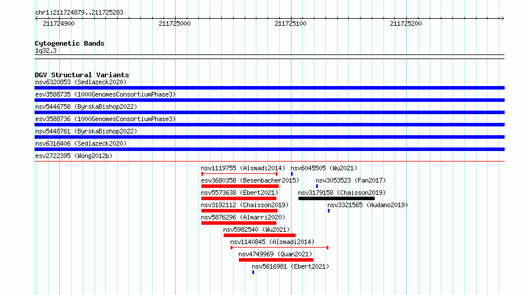Screen dimensions: 521x295
Task: Select the red bar under nsv4749969
Action: coord(276,260)
